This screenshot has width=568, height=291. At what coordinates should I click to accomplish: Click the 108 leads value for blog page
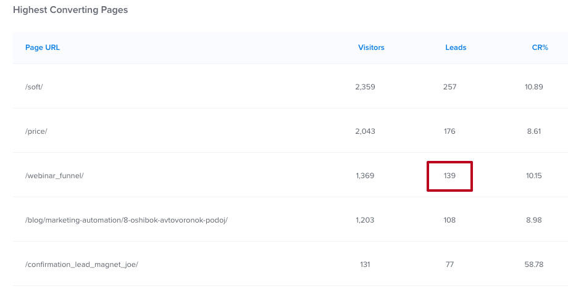[449, 220]
